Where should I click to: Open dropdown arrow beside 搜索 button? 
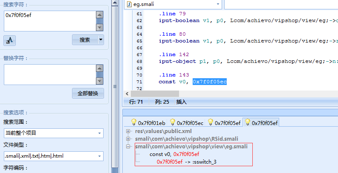tap(101, 40)
